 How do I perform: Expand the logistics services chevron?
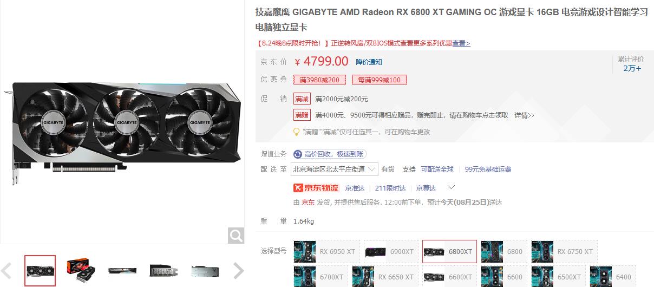(451, 187)
